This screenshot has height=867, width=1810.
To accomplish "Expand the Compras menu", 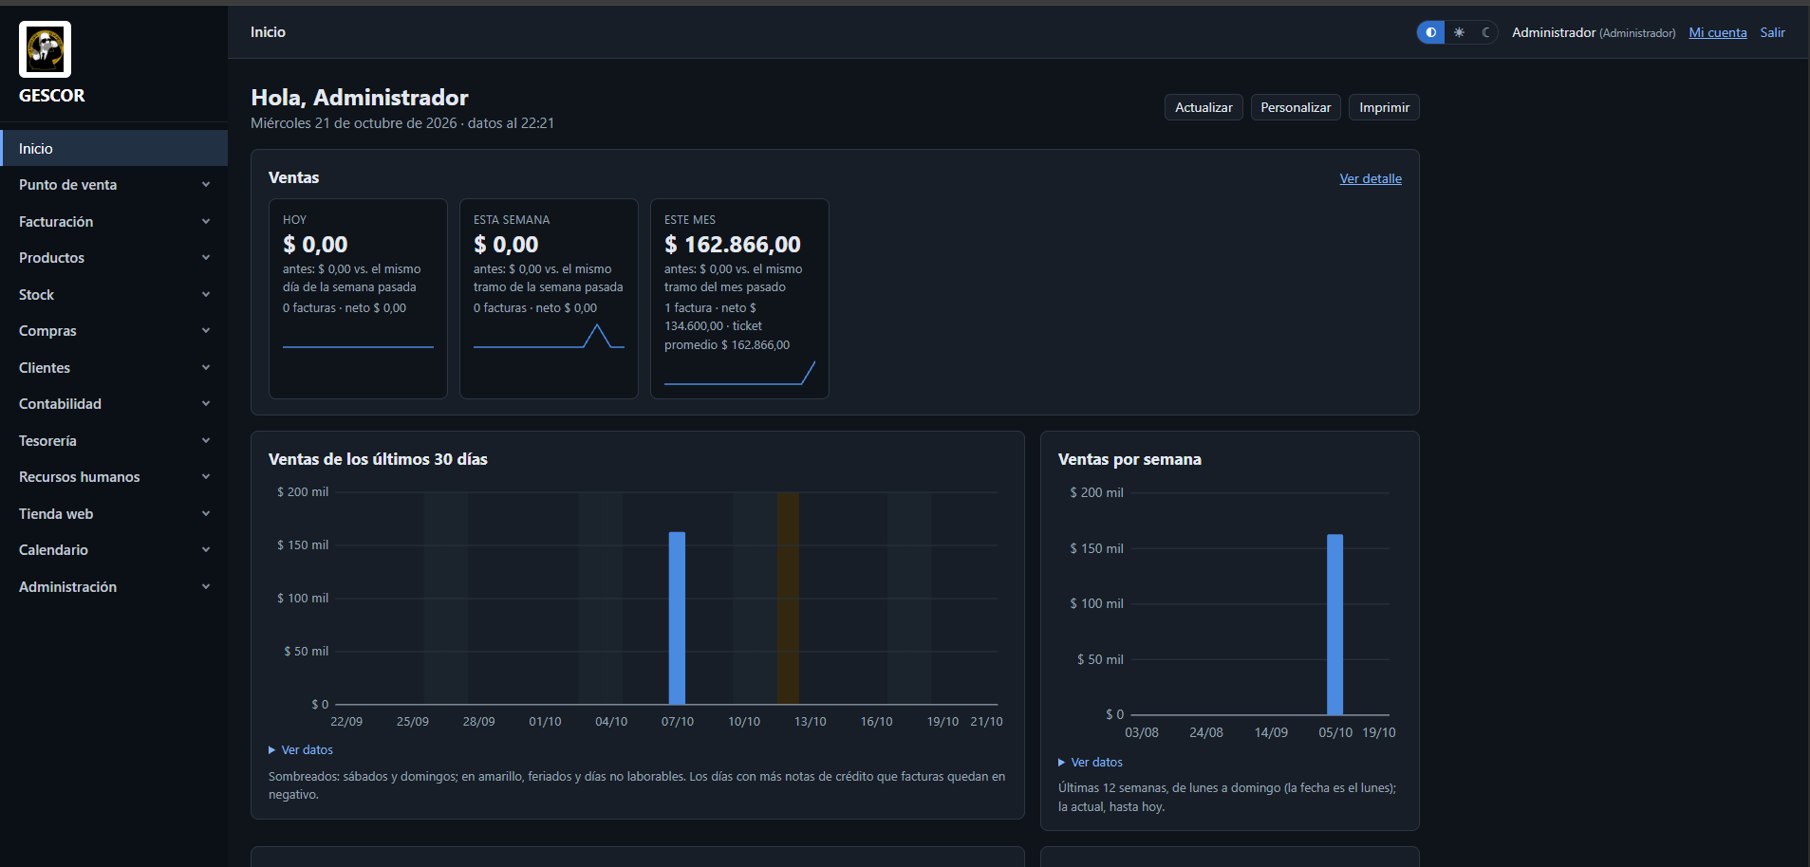I will pyautogui.click(x=114, y=331).
